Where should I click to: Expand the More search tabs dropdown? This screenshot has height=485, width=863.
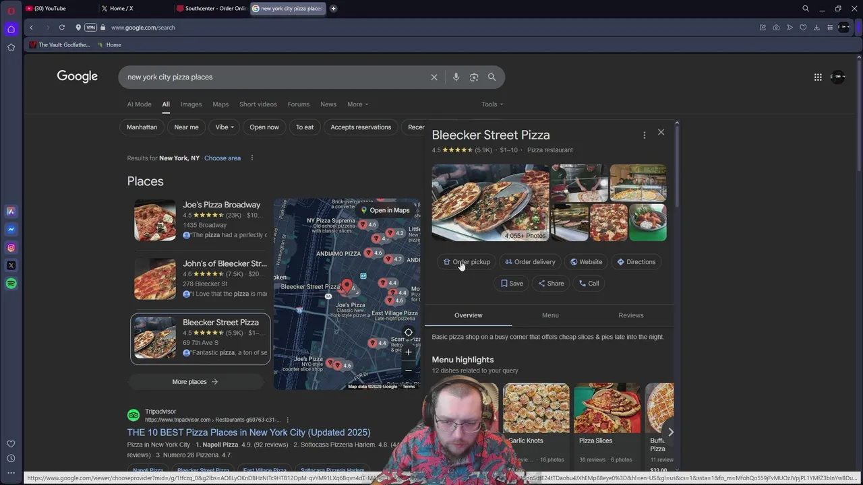click(x=357, y=104)
